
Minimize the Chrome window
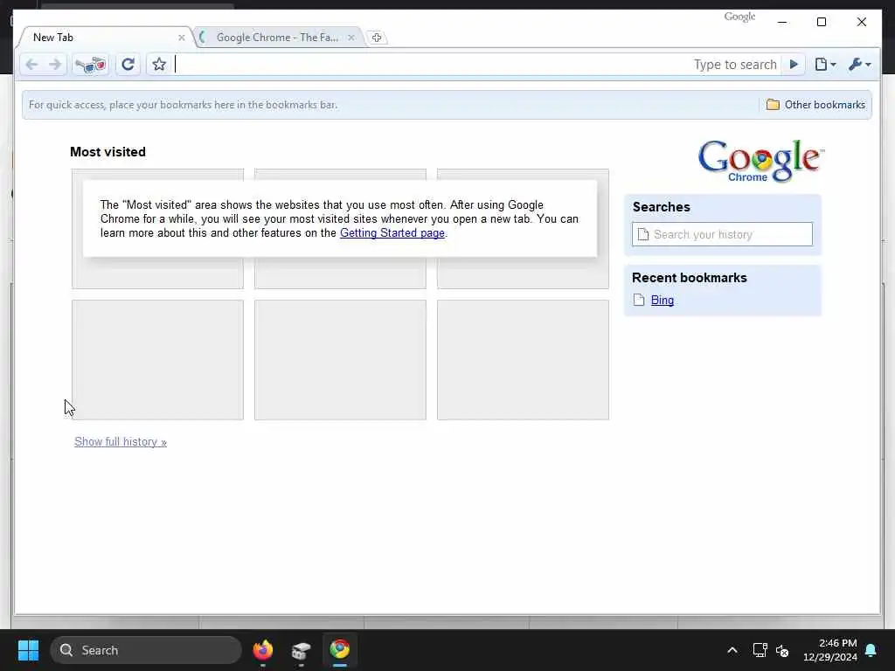(782, 22)
